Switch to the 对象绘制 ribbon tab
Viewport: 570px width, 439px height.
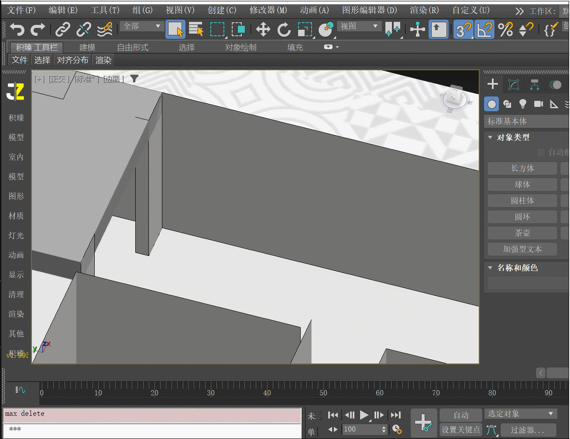pos(240,47)
